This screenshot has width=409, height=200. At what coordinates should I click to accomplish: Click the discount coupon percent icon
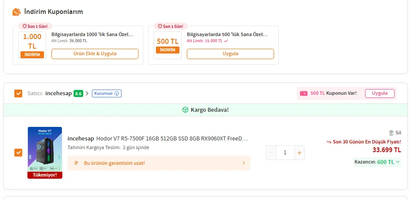[16, 12]
